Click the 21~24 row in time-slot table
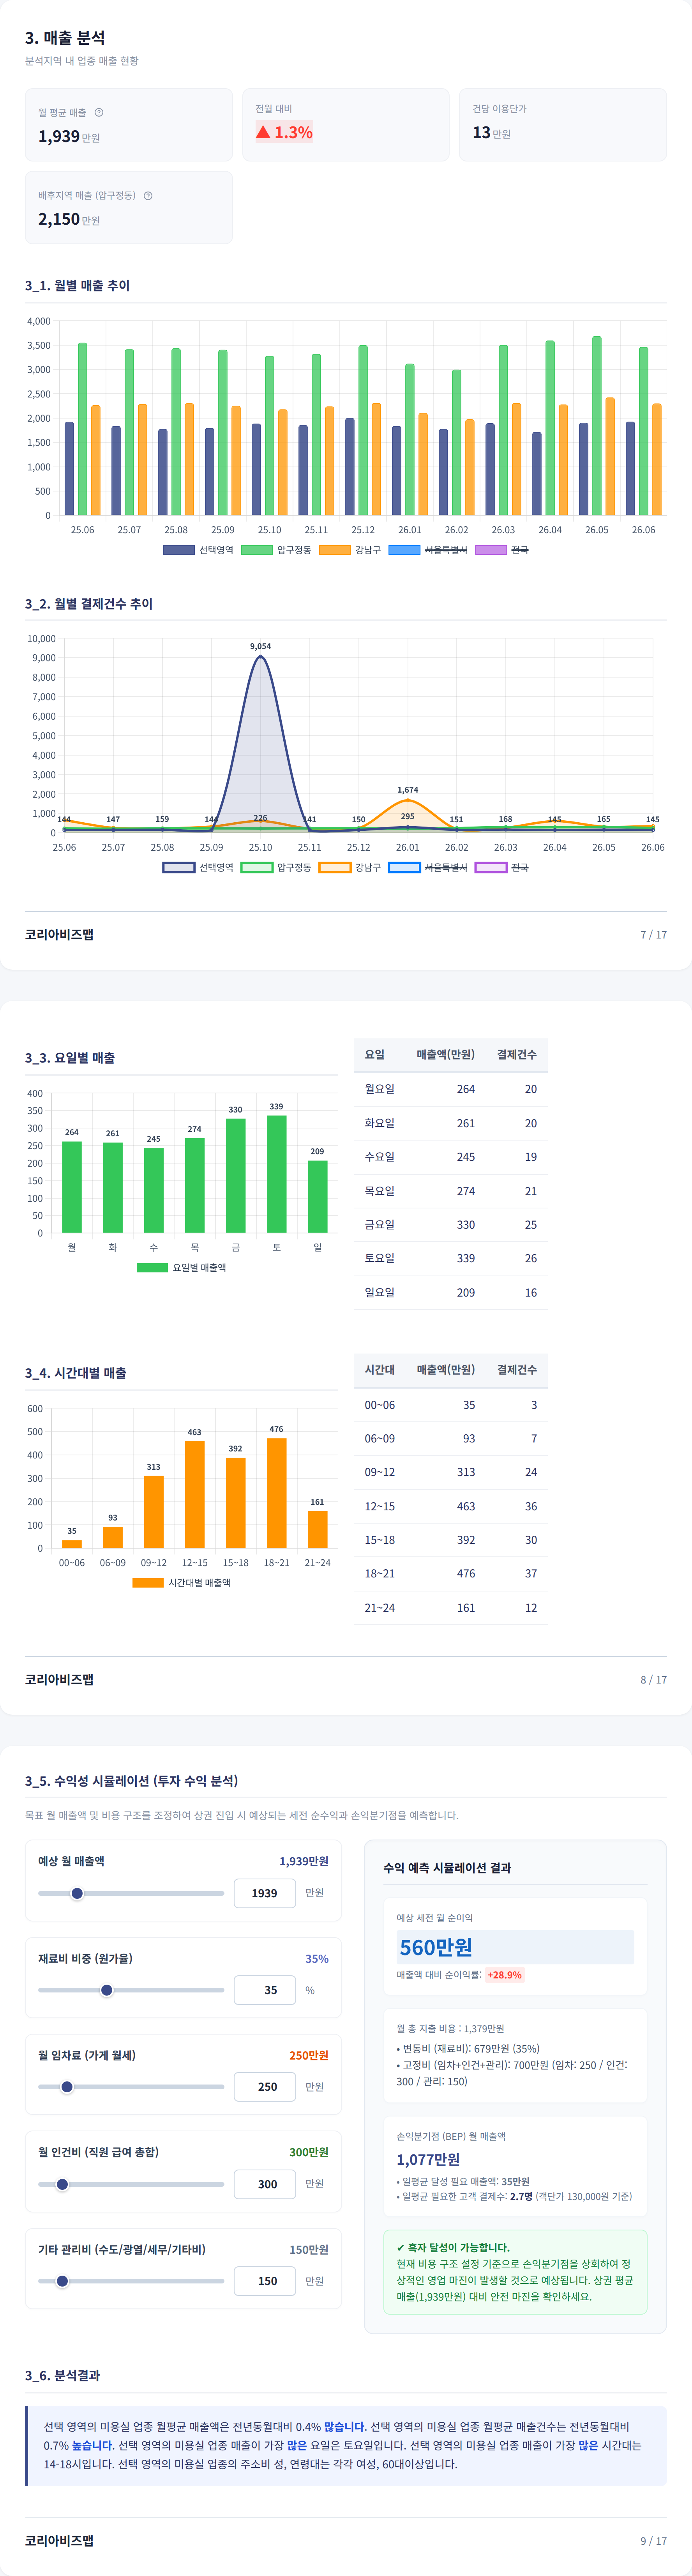This screenshot has height=2576, width=692. (450, 1608)
